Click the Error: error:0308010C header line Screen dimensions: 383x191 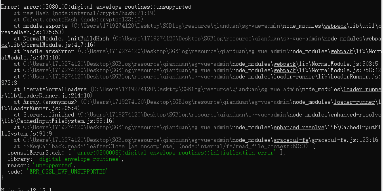point(96,7)
